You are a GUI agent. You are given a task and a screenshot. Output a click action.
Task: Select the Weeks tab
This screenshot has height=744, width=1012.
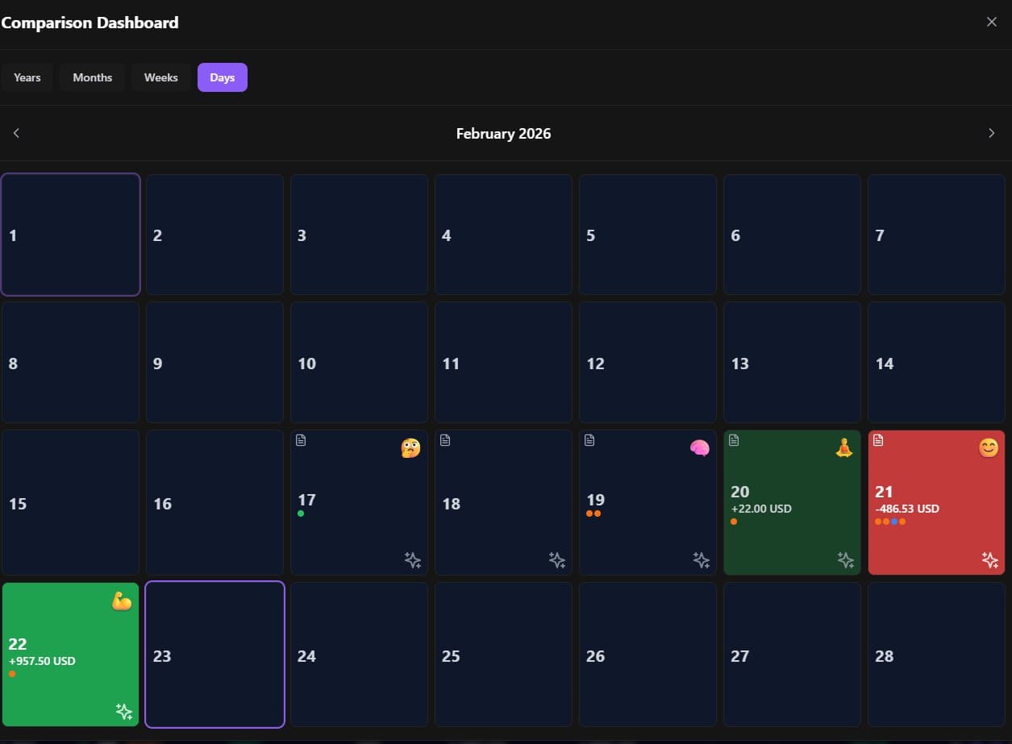point(160,77)
